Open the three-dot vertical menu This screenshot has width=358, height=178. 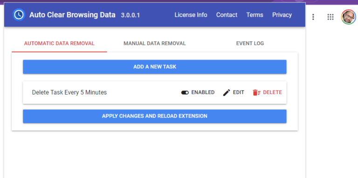[x=313, y=17]
